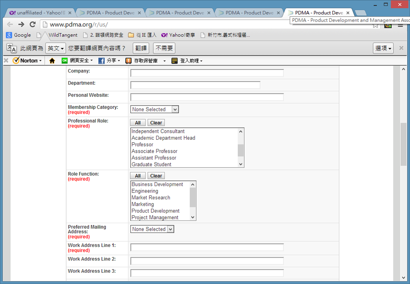Select Project Management in Role Function
This screenshot has height=284, width=410.
click(155, 218)
